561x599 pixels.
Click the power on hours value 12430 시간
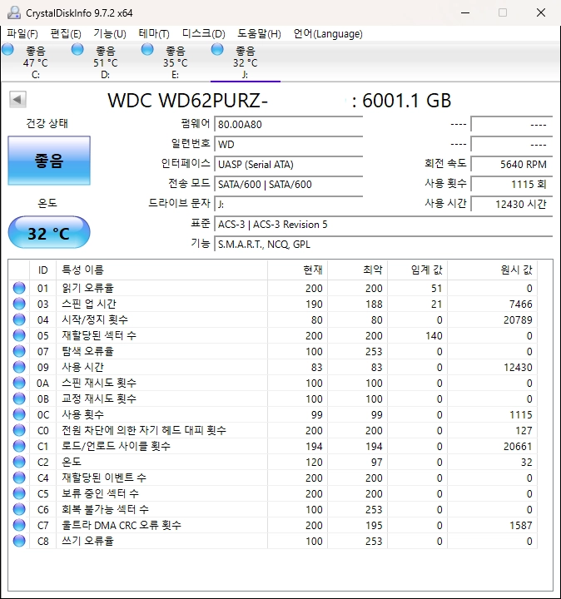click(x=512, y=204)
